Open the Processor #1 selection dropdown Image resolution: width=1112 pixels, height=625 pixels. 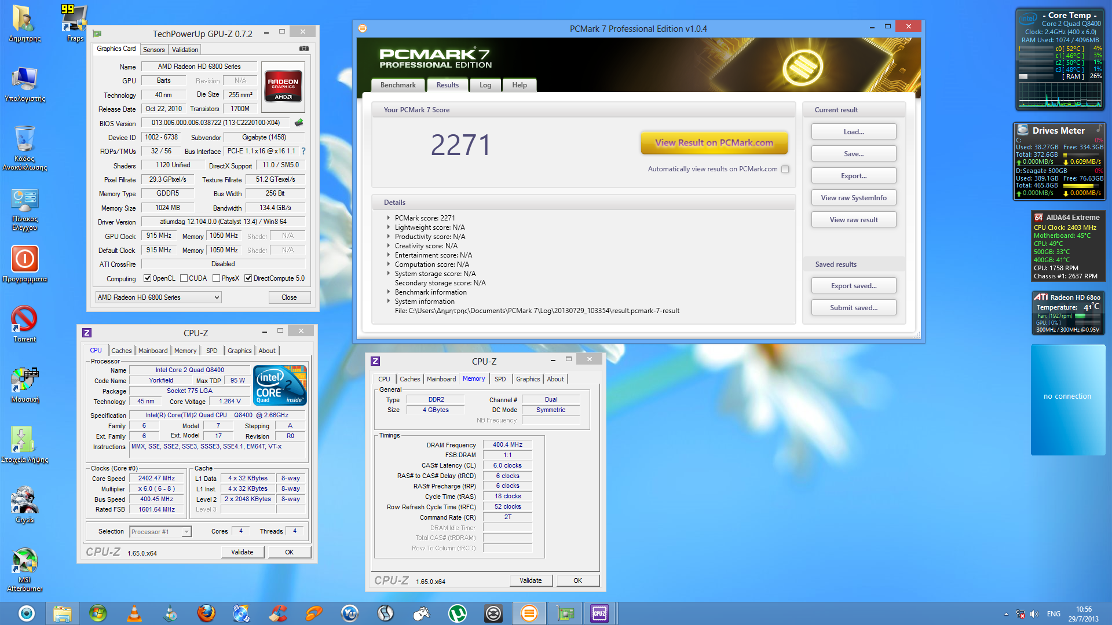point(160,532)
